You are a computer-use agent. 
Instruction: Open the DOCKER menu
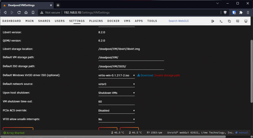113,21
